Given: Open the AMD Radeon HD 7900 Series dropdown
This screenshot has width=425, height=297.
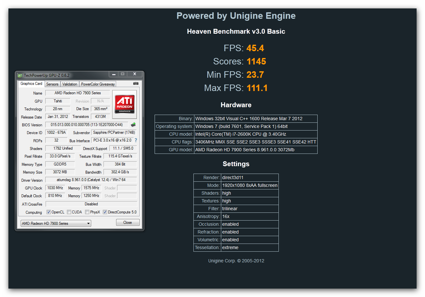Looking at the screenshot, I should tap(56, 223).
